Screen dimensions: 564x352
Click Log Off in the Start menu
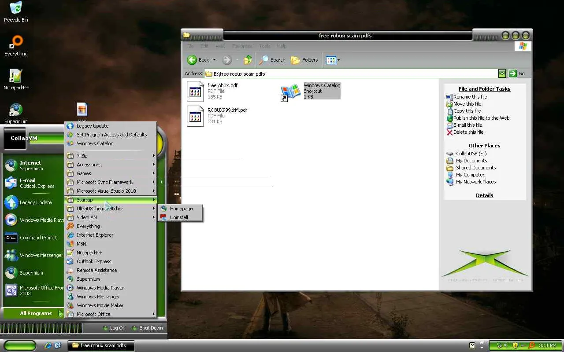pos(114,328)
